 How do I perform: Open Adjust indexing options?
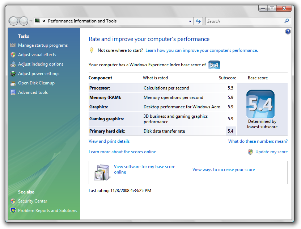click(41, 64)
